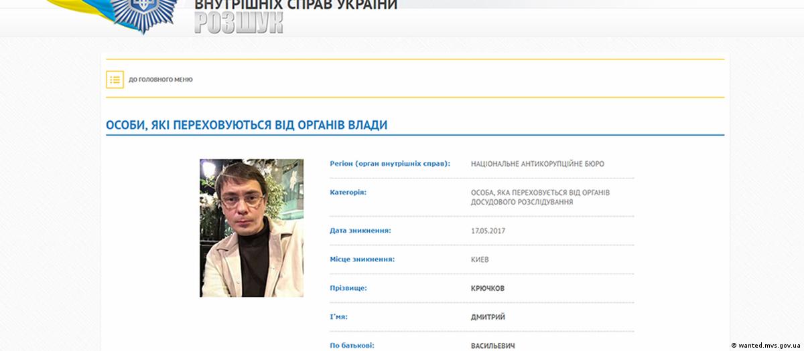The width and height of the screenshot is (804, 351).
Task: Select НАЦІОНАЛЬНЕ АНТИКОРУПЦІЙНЕ БЮРО value
Action: [x=537, y=164]
